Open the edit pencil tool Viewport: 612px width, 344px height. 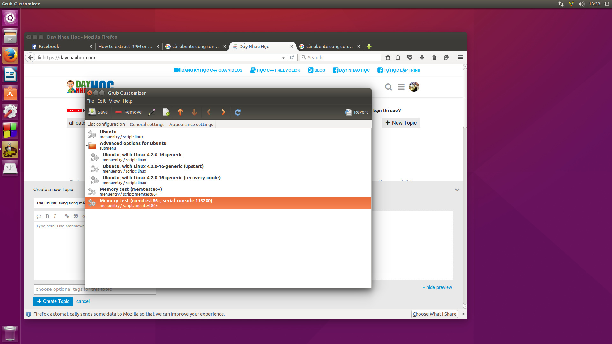pyautogui.click(x=152, y=112)
